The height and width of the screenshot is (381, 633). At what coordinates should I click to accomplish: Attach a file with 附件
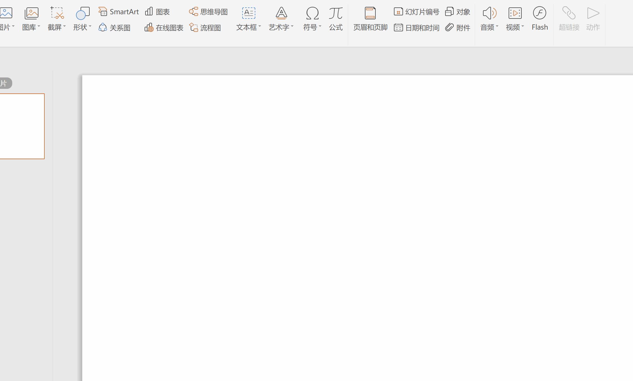[458, 28]
